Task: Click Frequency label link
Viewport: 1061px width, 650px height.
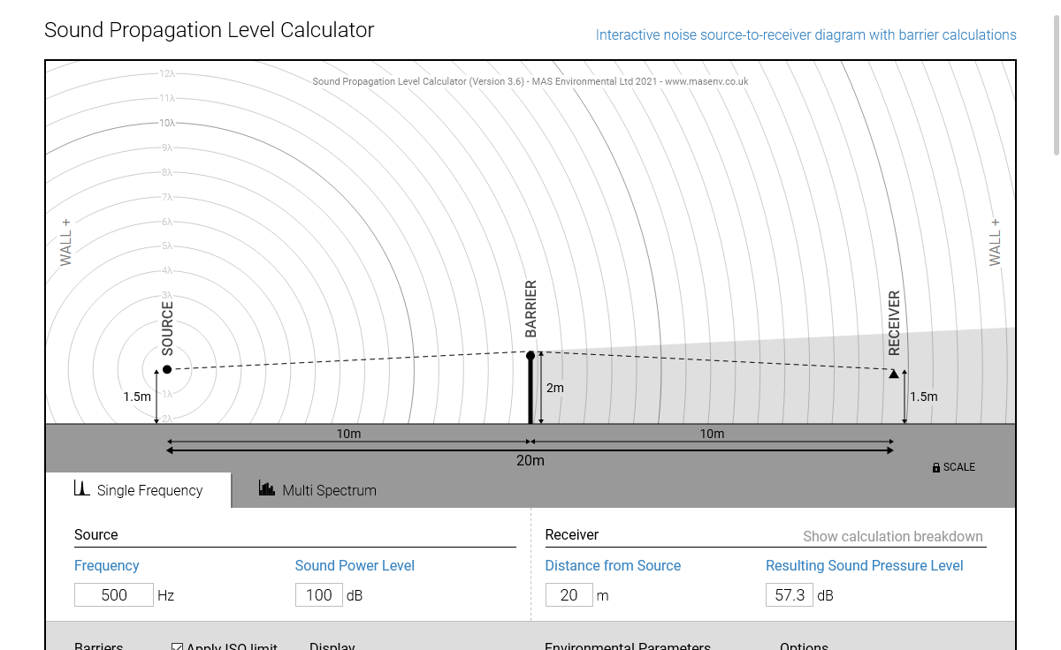Action: tap(107, 565)
